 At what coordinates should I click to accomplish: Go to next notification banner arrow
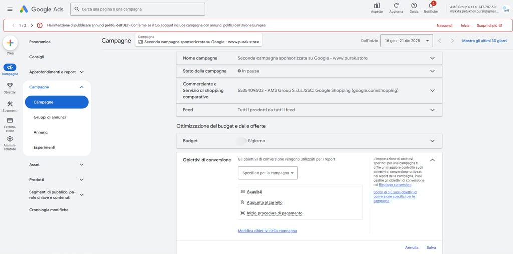coord(32,25)
